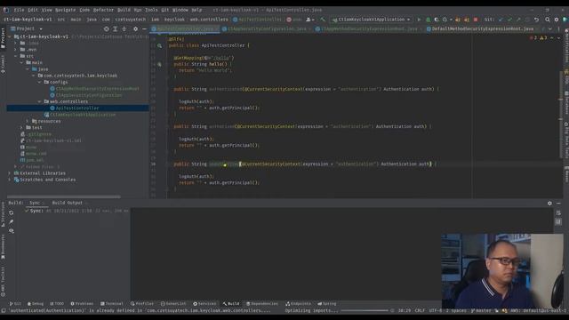Click the Debug bug icon in toolbar

tap(428, 20)
